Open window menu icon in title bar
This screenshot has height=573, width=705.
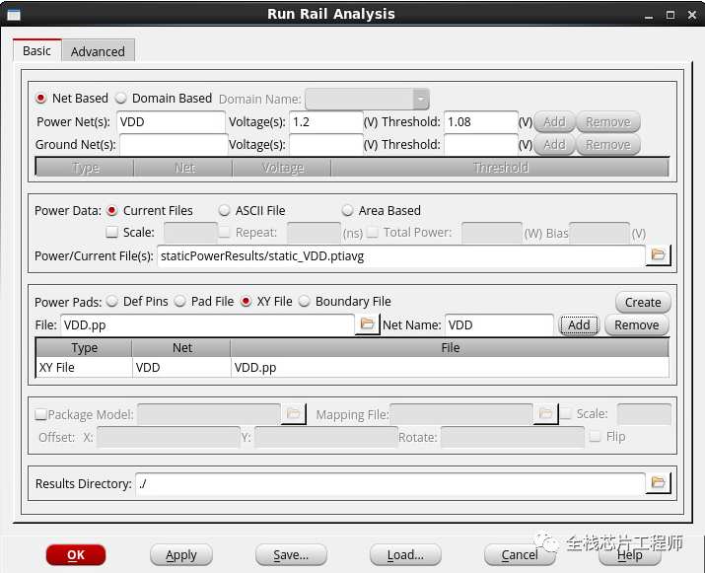click(14, 15)
